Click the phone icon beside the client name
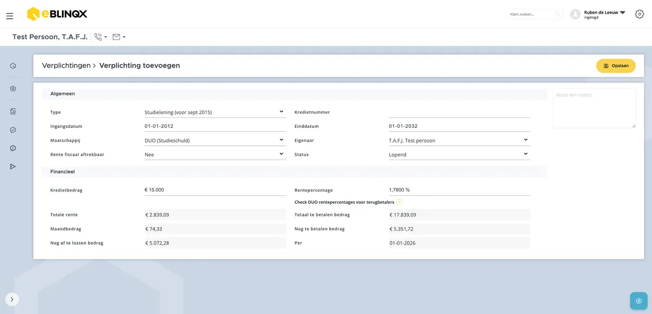The image size is (652, 314). click(x=98, y=37)
